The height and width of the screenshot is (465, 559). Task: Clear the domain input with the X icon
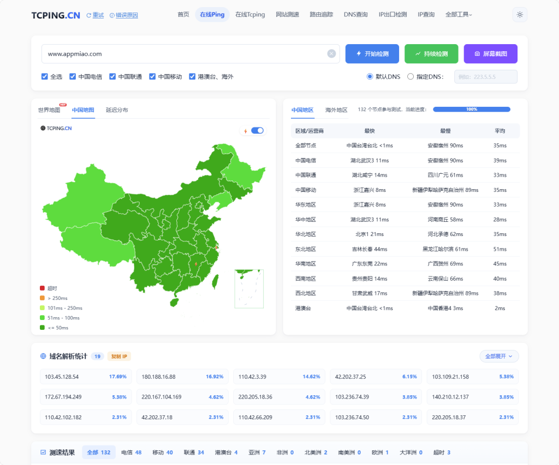coord(331,54)
